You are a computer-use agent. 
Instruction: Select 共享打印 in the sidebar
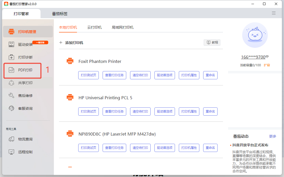pos(28,83)
